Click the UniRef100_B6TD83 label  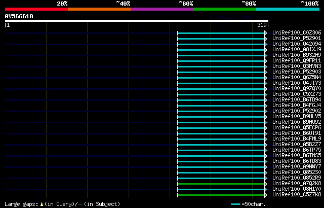[x=297, y=161]
